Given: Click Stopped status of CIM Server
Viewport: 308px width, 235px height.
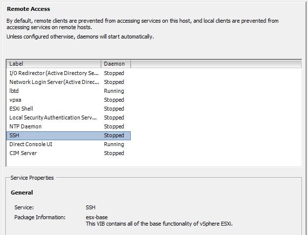Looking at the screenshot, I should tap(114, 153).
